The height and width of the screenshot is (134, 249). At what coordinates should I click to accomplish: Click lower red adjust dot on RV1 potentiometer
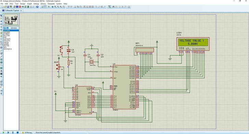[x=57, y=69]
